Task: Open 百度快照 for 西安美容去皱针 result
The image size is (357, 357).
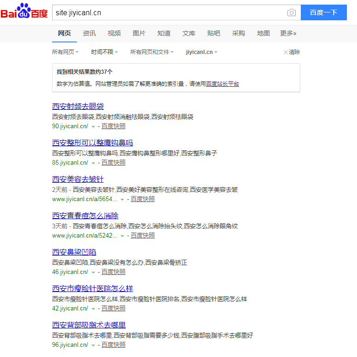Action: point(142,199)
